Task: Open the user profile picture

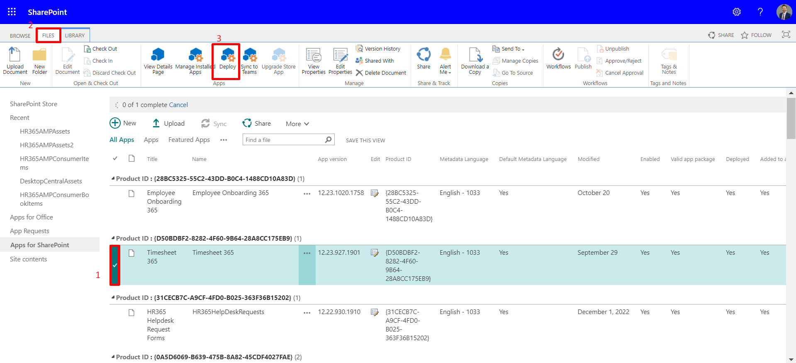Action: (784, 12)
